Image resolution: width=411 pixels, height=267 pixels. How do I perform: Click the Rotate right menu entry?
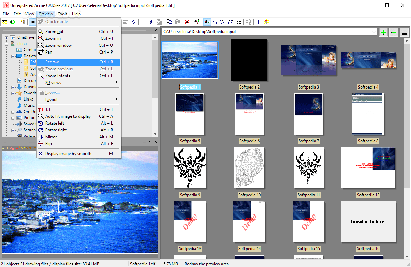coord(79,130)
